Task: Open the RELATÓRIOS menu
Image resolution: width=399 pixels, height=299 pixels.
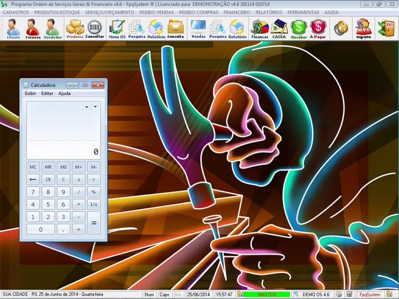Action: click(x=269, y=12)
